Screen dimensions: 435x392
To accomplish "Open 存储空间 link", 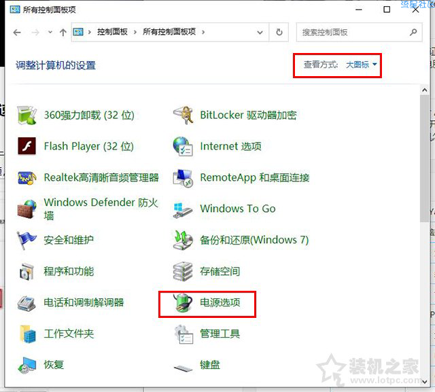I will [220, 271].
